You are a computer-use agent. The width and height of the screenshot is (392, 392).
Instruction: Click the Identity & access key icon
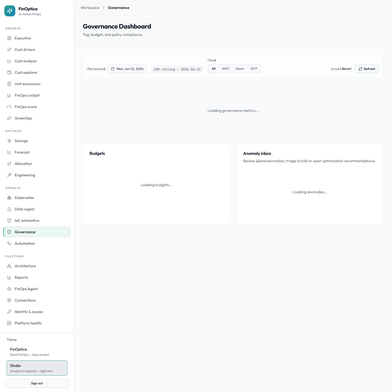point(9,312)
